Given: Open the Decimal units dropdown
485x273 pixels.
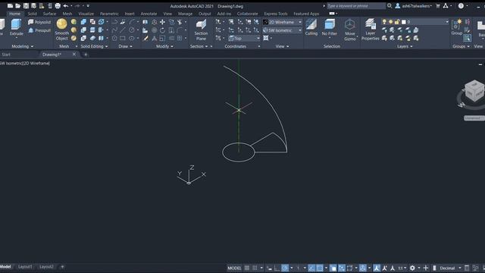Looking at the screenshot, I should tap(450, 268).
